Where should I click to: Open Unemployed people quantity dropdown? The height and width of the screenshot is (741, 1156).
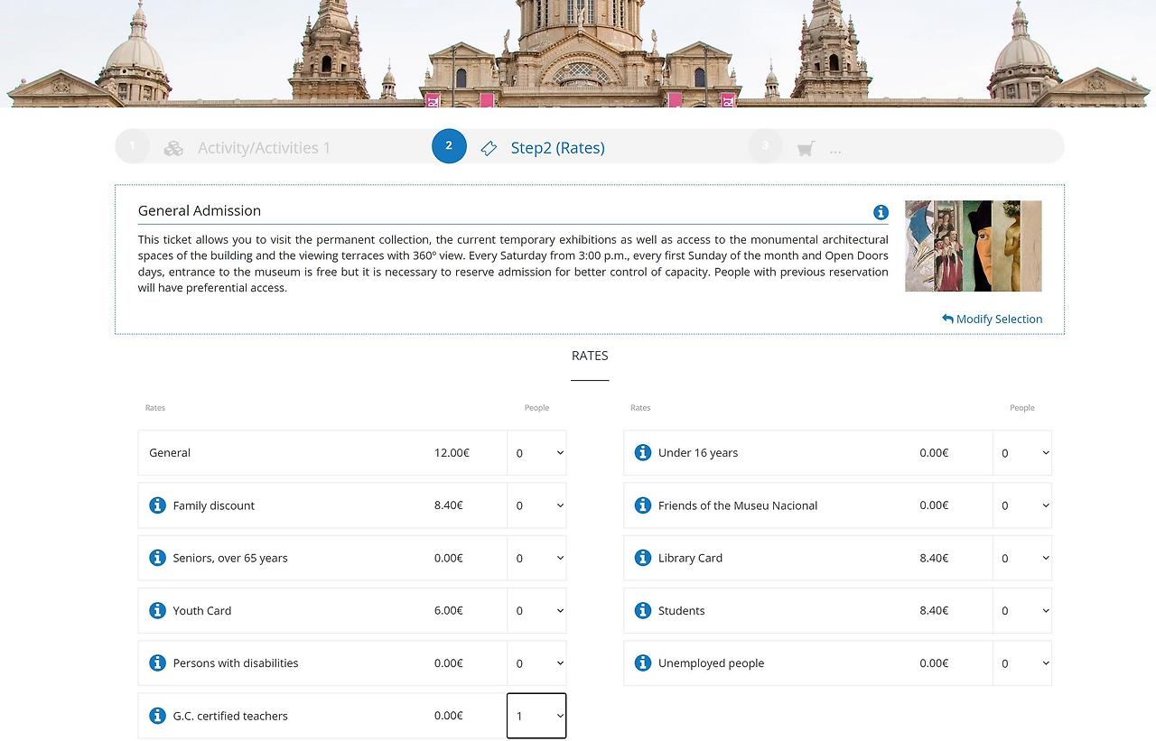tap(1022, 663)
